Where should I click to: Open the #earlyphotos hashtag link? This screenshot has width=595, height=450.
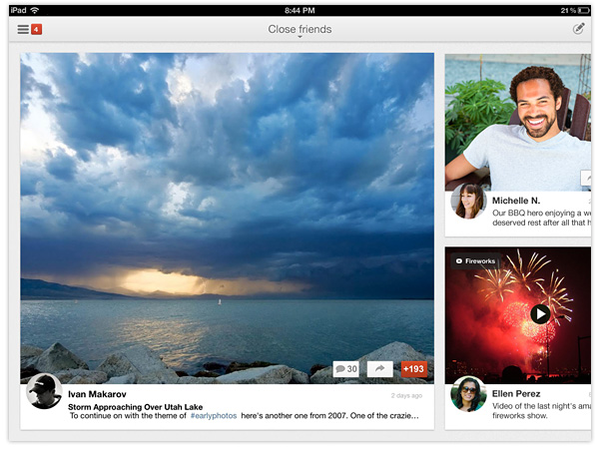[214, 416]
